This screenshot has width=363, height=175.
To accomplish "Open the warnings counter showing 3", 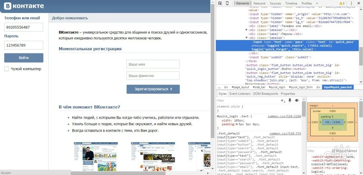I will point(342,3).
